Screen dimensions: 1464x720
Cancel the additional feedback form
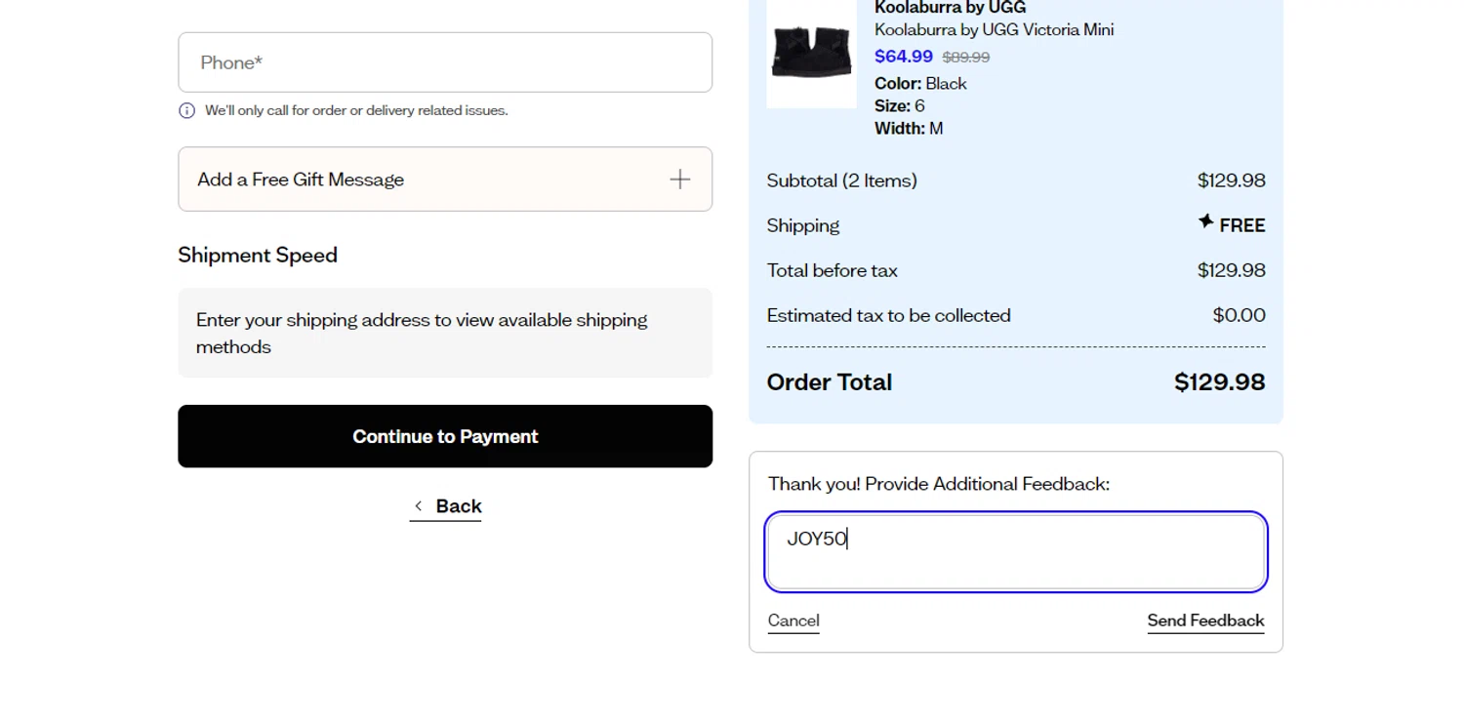[x=793, y=620]
